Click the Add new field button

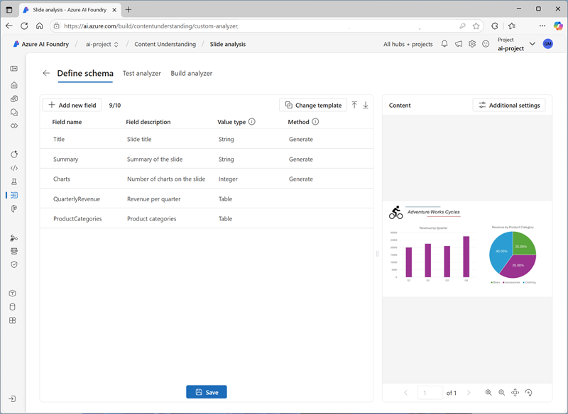pyautogui.click(x=72, y=105)
